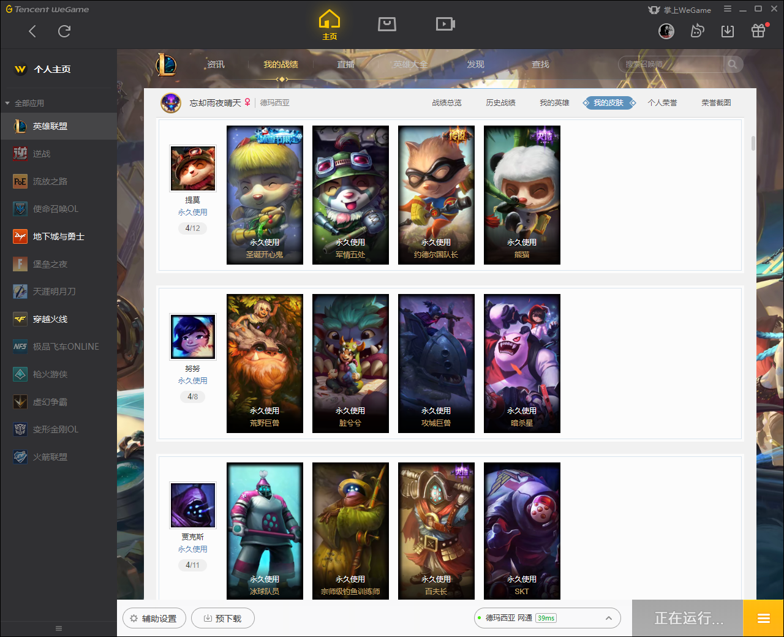Switch to the 我的战绩 tab

click(281, 64)
